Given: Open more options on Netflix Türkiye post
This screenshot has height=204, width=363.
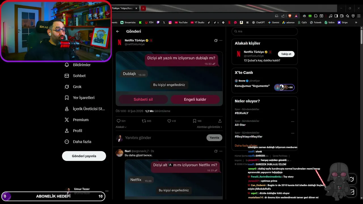Looking at the screenshot, I should coord(221,41).
